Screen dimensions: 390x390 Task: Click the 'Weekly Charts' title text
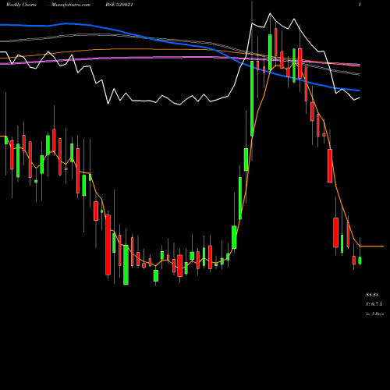point(21,5)
